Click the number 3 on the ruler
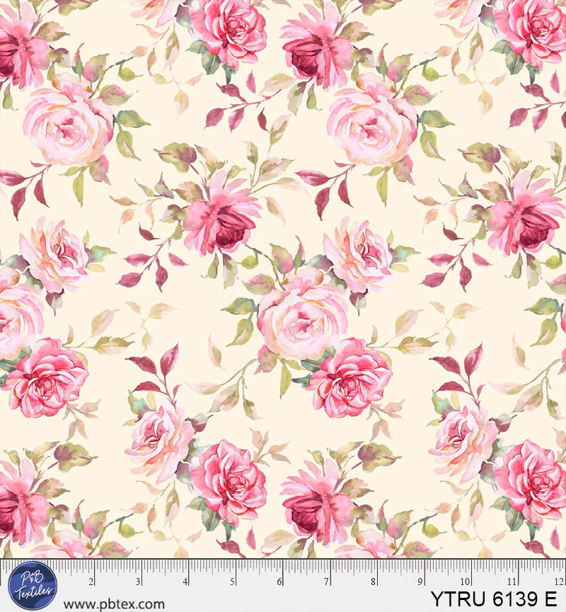This screenshot has width=566, height=612. (138, 582)
